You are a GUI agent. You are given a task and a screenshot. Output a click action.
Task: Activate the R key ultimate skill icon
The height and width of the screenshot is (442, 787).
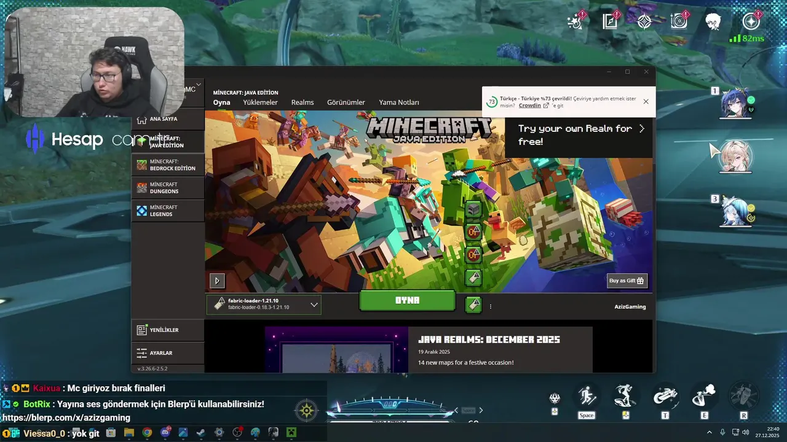click(744, 397)
